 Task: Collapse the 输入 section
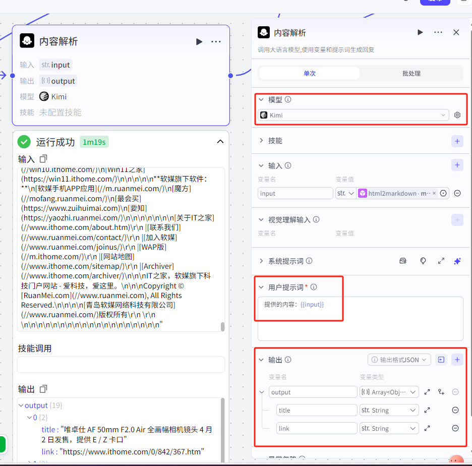click(261, 165)
